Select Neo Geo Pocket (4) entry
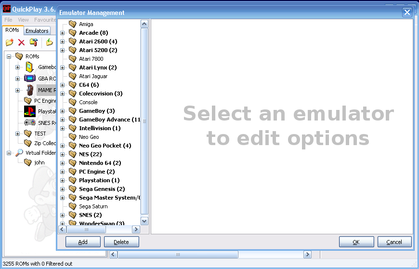This screenshot has height=269, width=419. tap(105, 146)
